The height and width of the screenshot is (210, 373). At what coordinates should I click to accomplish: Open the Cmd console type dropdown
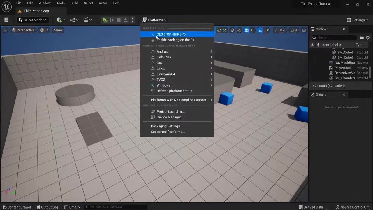(73, 207)
